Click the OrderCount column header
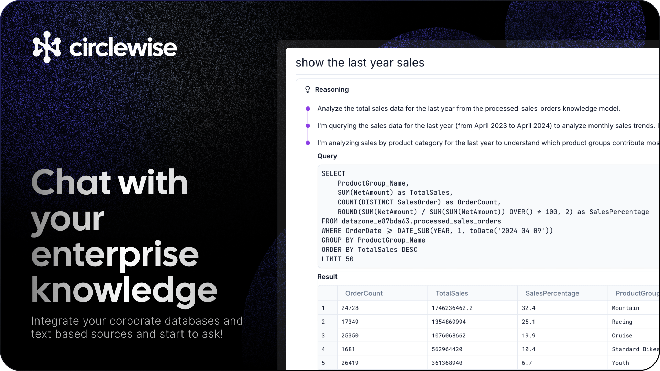Viewport: 660px width, 371px height. click(364, 293)
